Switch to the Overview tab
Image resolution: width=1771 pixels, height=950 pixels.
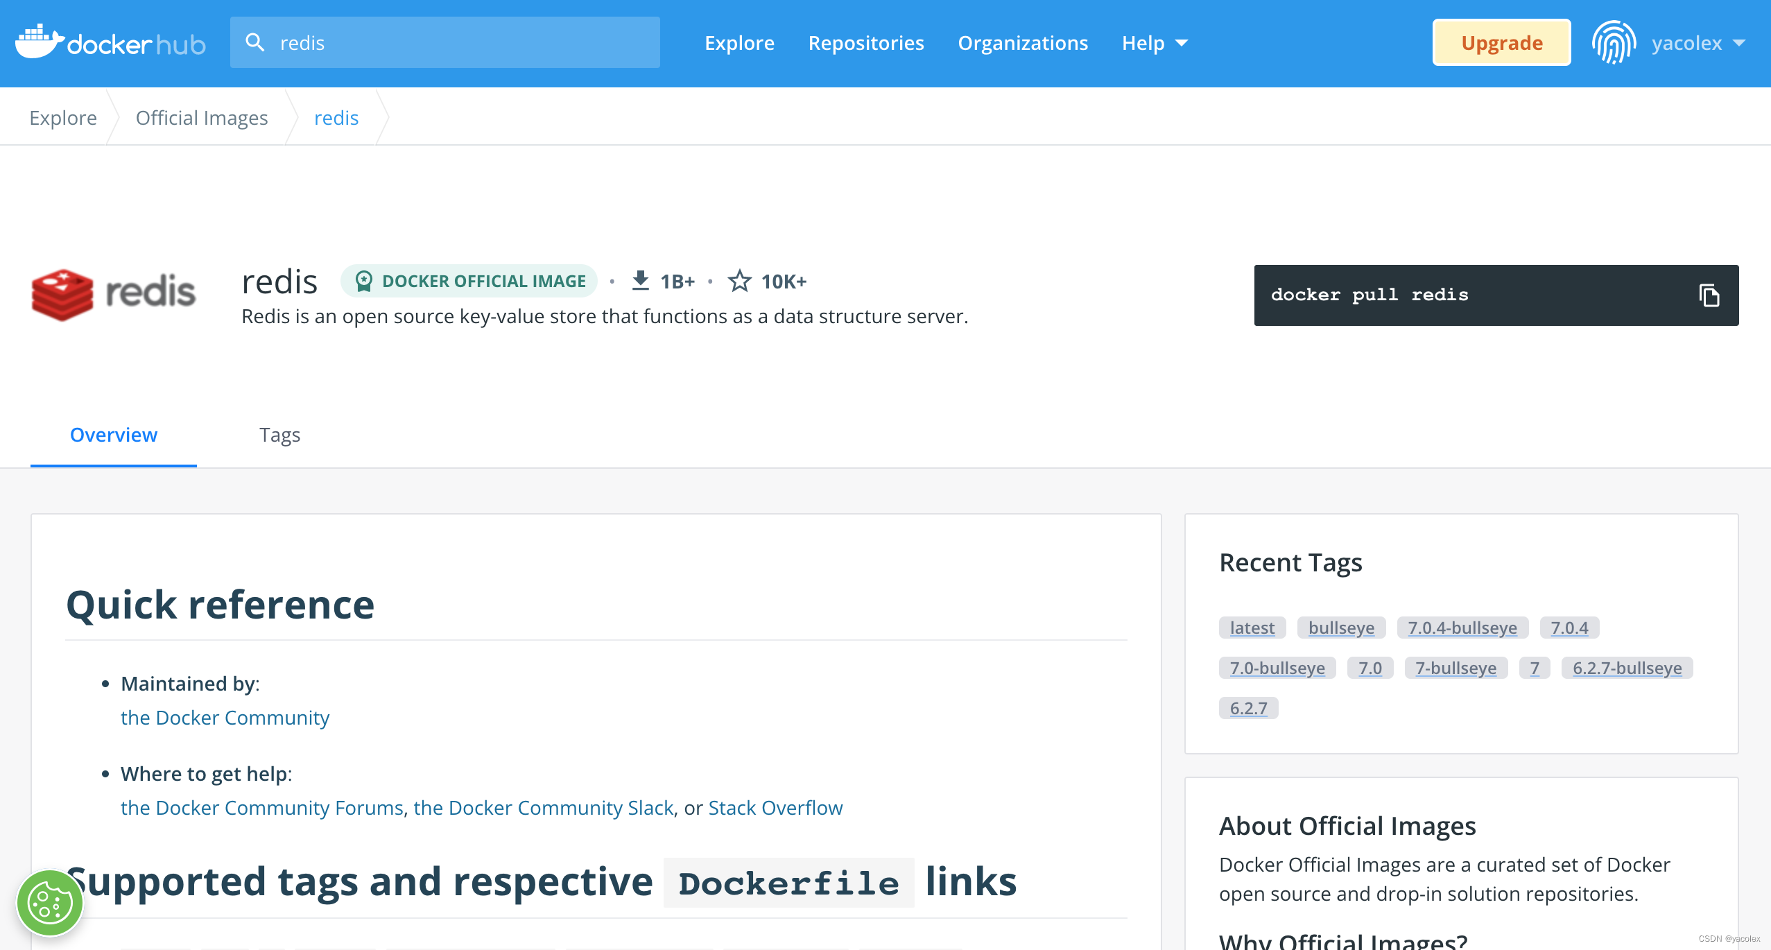click(114, 435)
